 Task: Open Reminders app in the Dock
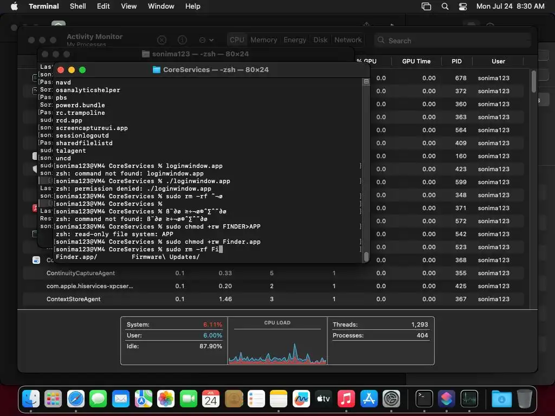pyautogui.click(x=256, y=399)
